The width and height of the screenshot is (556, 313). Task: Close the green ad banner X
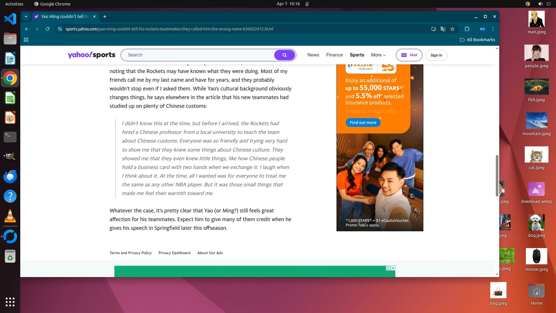click(393, 268)
